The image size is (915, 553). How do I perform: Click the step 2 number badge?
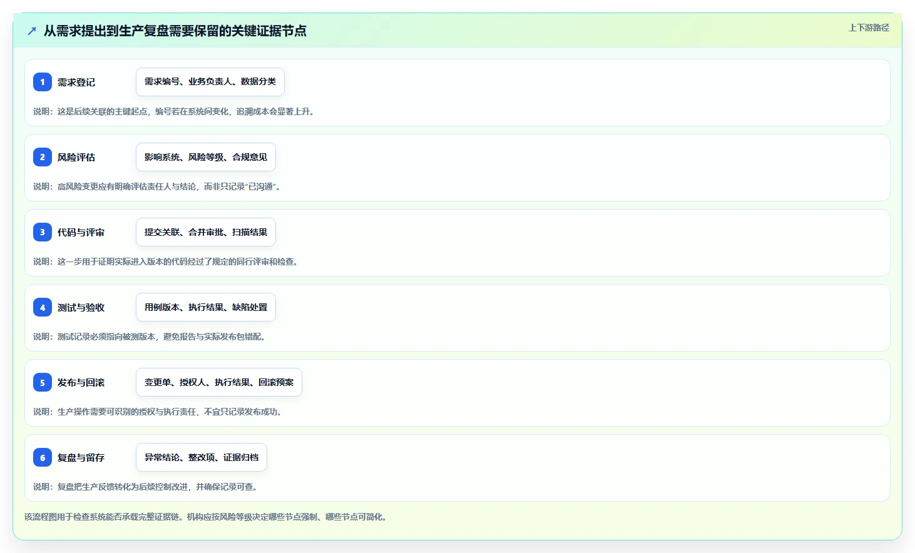point(43,157)
